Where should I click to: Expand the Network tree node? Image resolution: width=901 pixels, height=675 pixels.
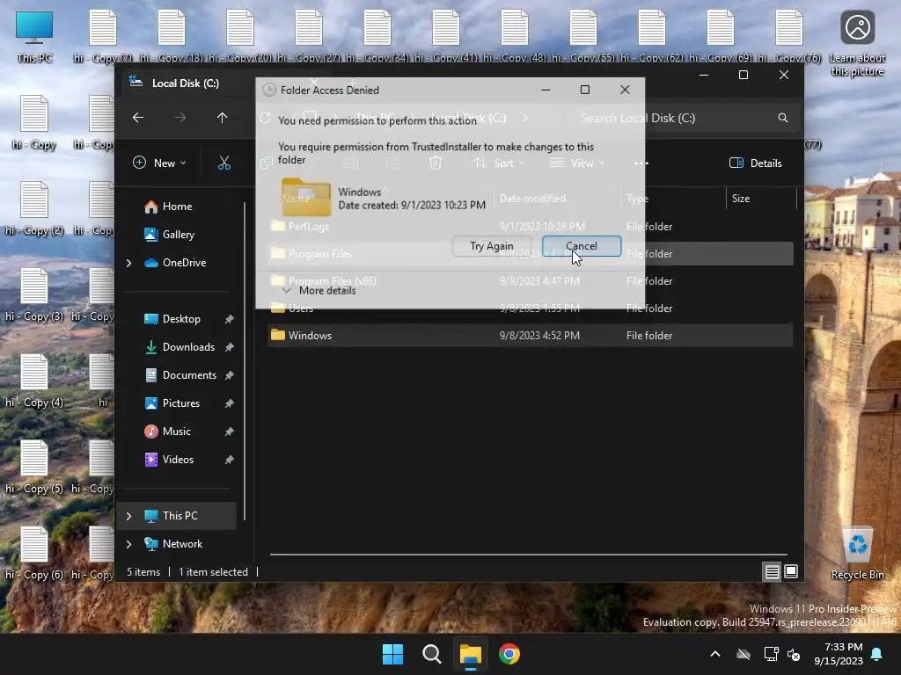[128, 544]
